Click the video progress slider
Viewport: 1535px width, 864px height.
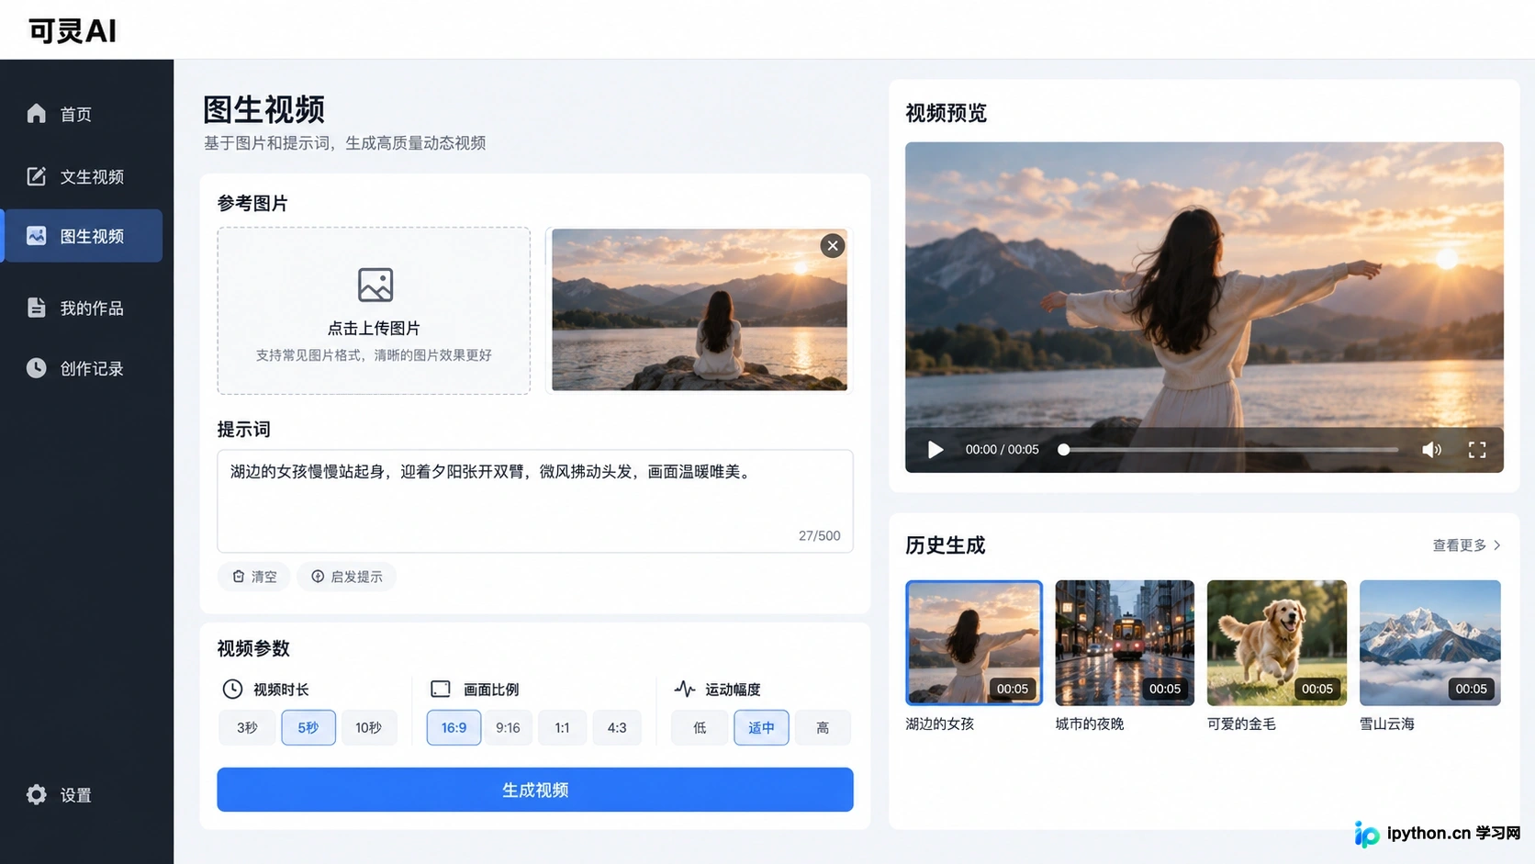(x=1230, y=450)
